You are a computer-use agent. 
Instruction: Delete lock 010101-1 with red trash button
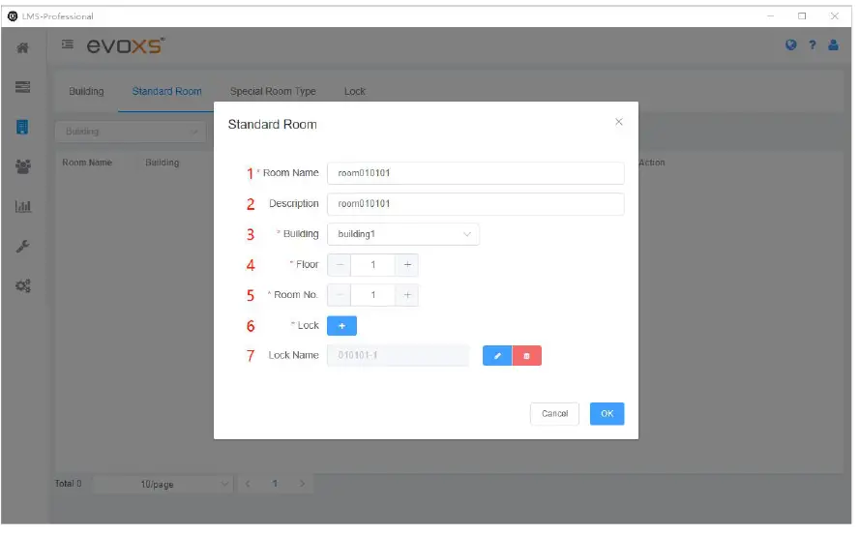(x=527, y=356)
